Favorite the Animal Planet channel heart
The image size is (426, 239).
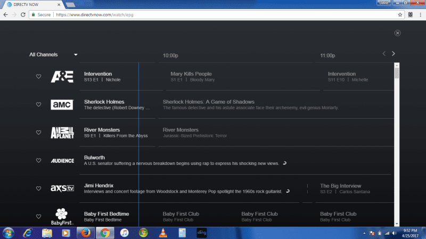tap(38, 133)
